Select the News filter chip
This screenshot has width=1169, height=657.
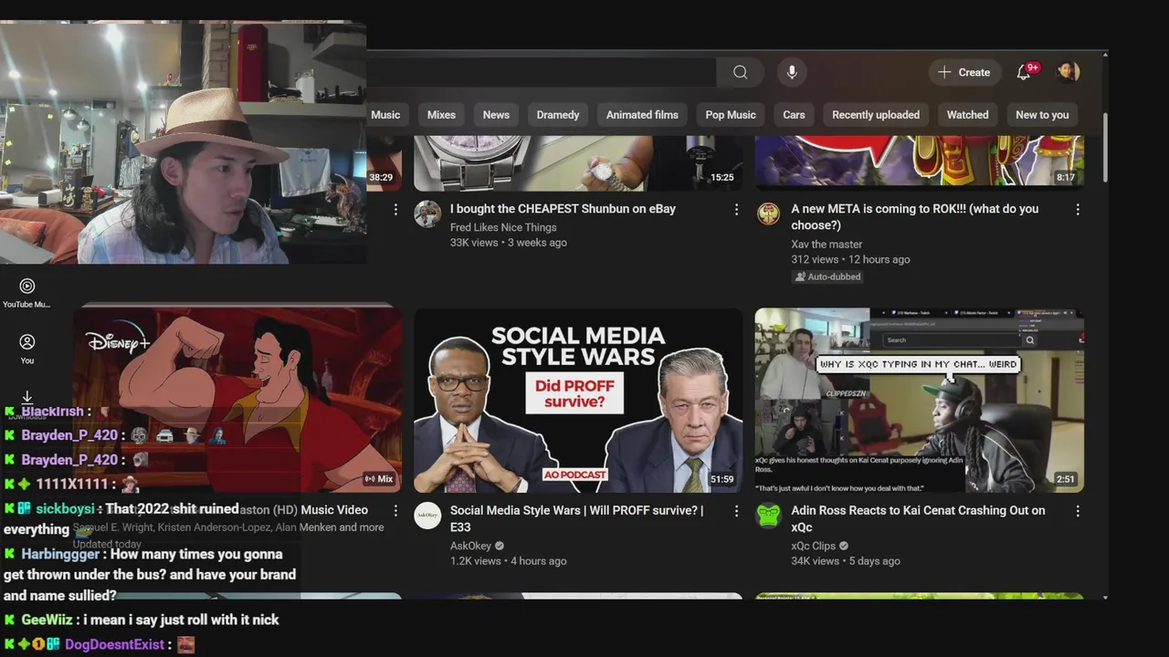[x=496, y=115]
